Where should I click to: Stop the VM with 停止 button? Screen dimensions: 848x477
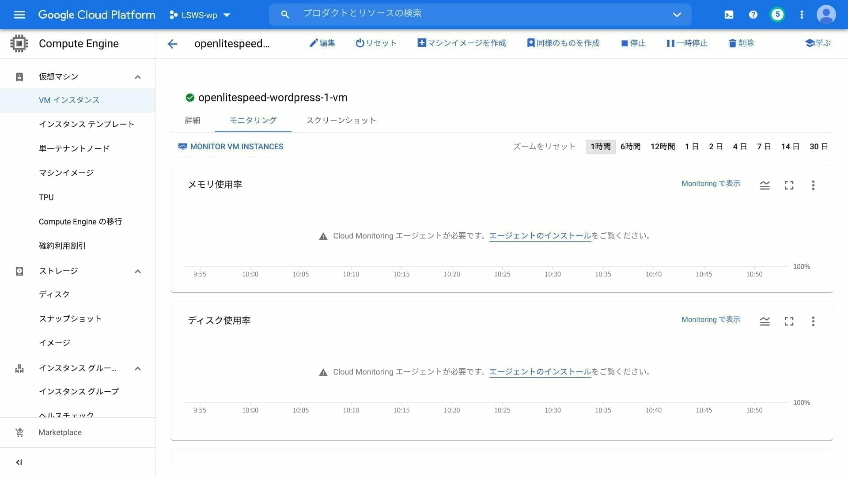(633, 43)
